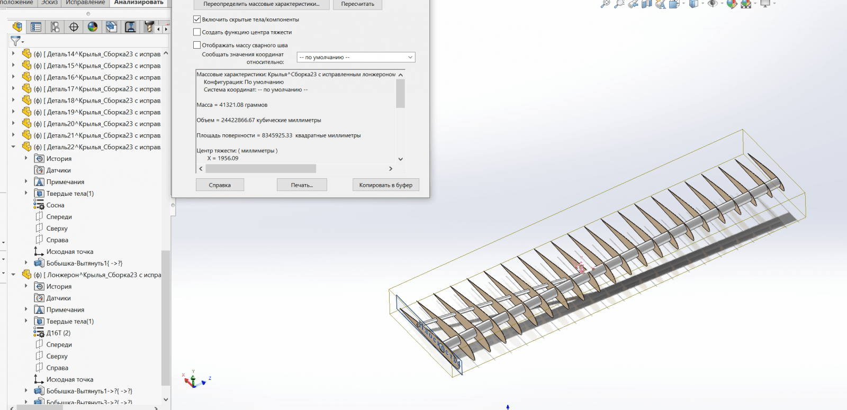Open the ConfigurationManager tab icon
Image resolution: width=847 pixels, height=410 pixels.
point(55,27)
